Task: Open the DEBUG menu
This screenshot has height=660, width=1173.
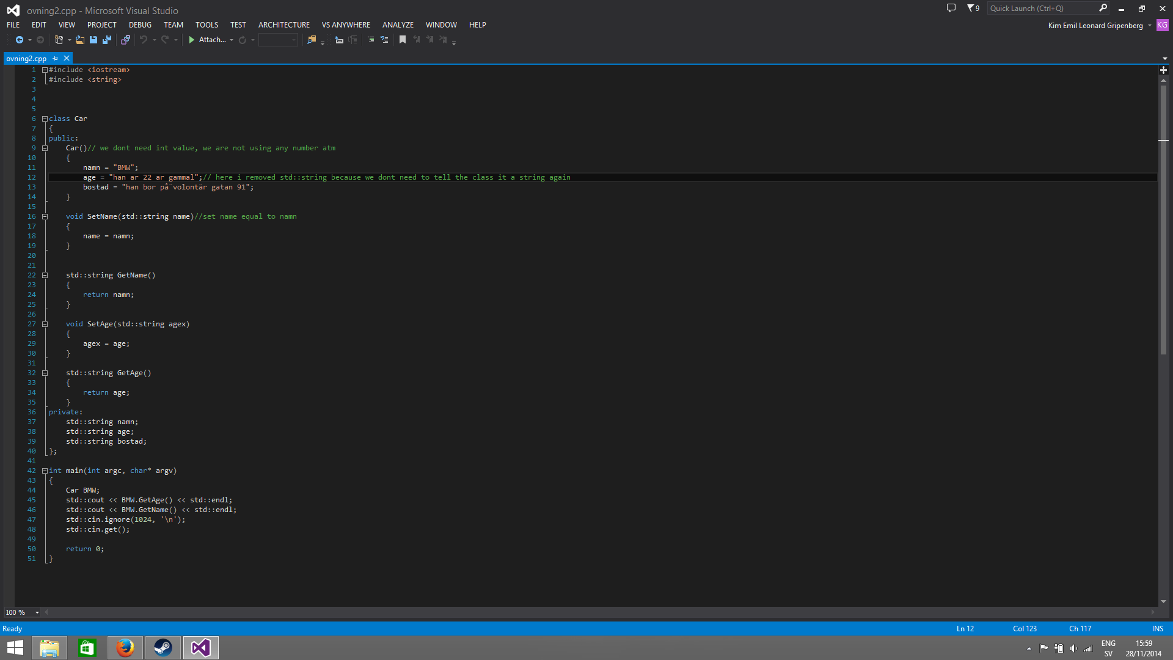Action: [140, 25]
